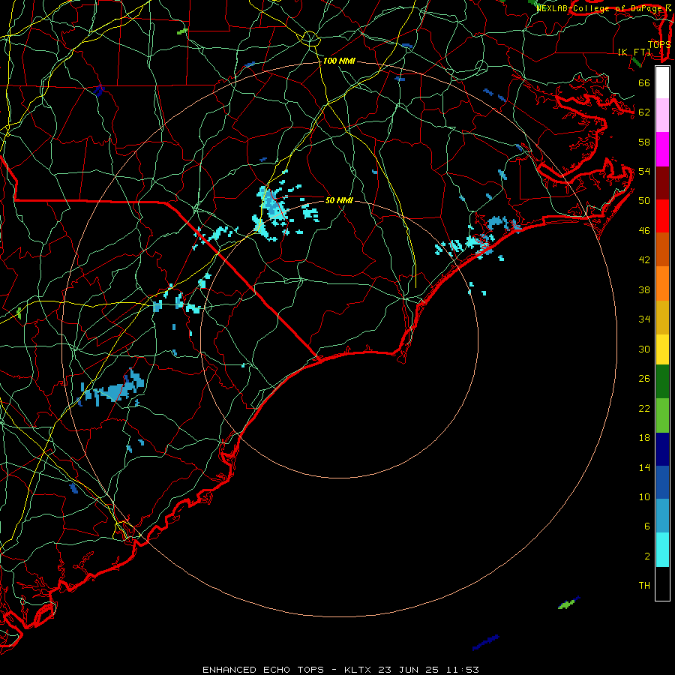This screenshot has width=675, height=675.
Task: Click the '50' legend value
Action: (644, 201)
